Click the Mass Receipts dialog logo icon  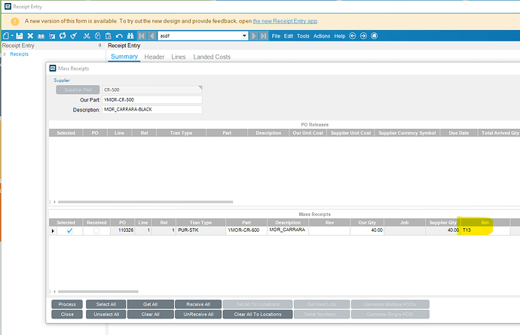click(53, 68)
